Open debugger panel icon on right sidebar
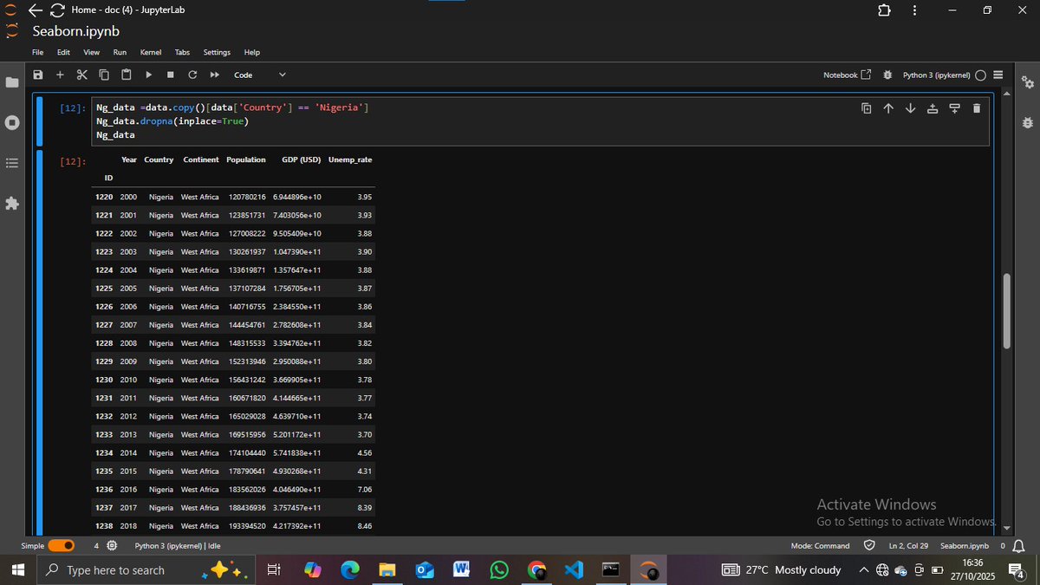 pyautogui.click(x=1028, y=122)
